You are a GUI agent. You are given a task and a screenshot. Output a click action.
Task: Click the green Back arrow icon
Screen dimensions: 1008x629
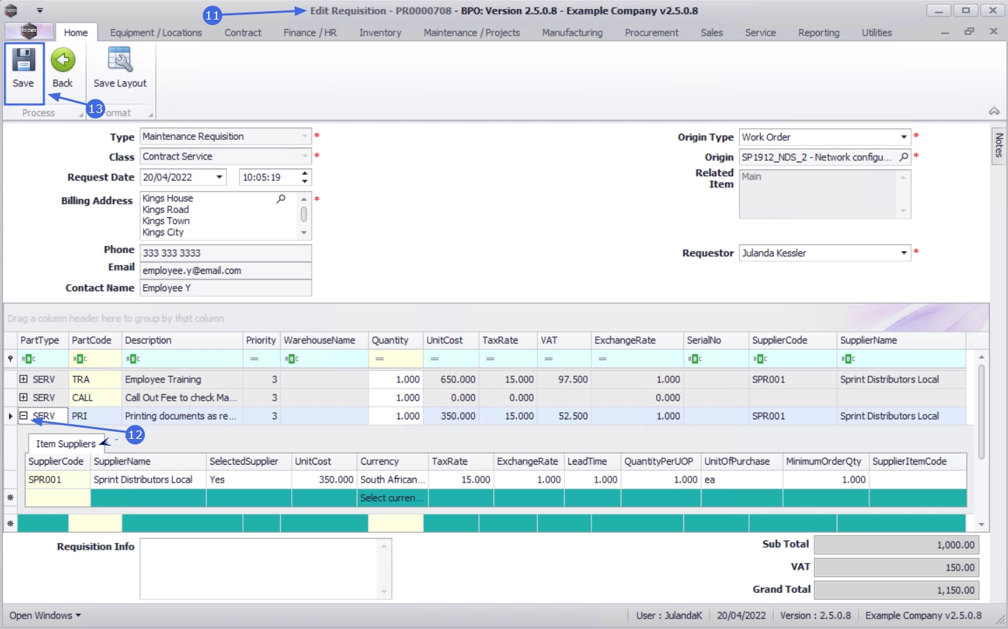63,61
